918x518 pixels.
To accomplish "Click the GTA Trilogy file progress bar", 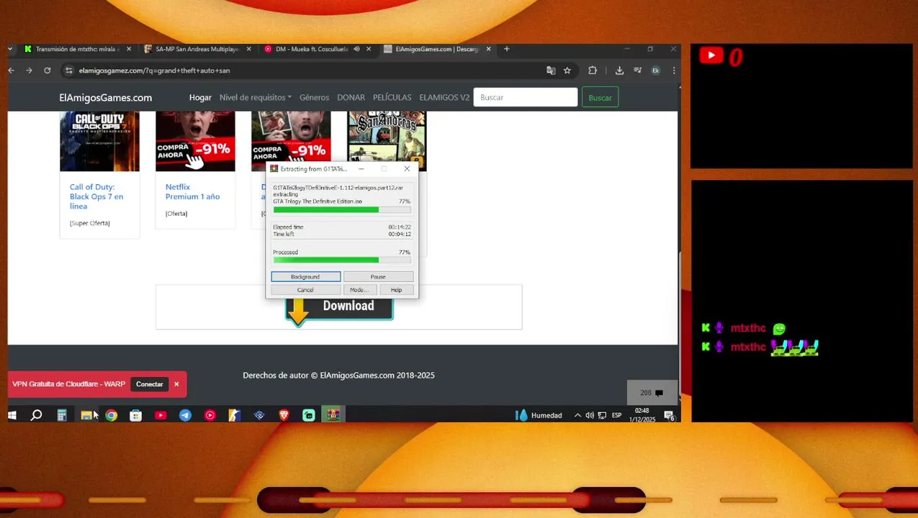I will 342,210.
